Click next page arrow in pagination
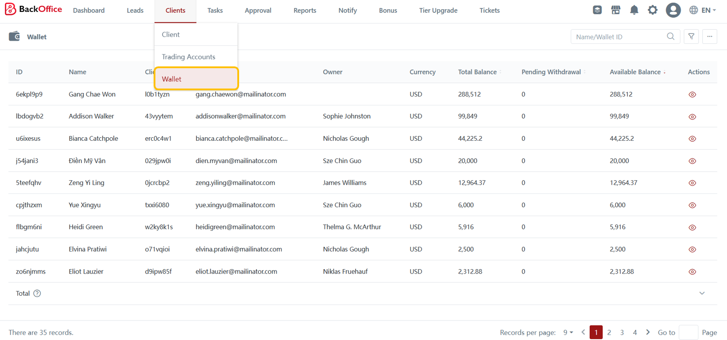The height and width of the screenshot is (340, 727). point(648,332)
